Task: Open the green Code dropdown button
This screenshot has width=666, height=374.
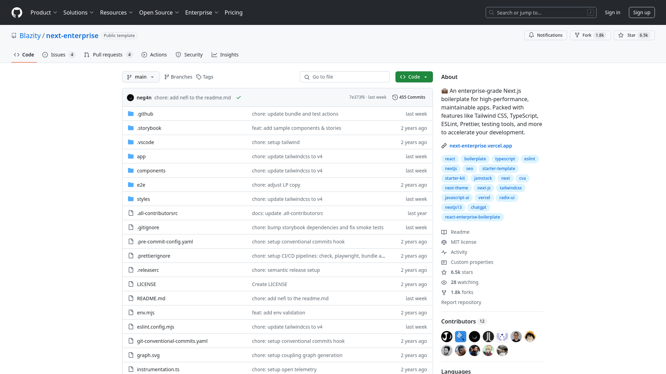Action: click(x=414, y=77)
